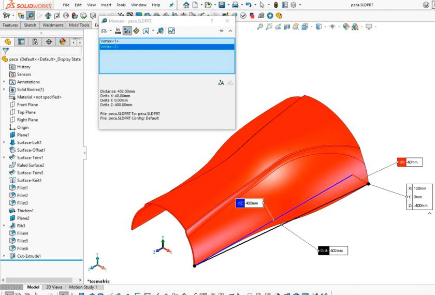Toggle Show XYZ Measurements button

(x=127, y=31)
